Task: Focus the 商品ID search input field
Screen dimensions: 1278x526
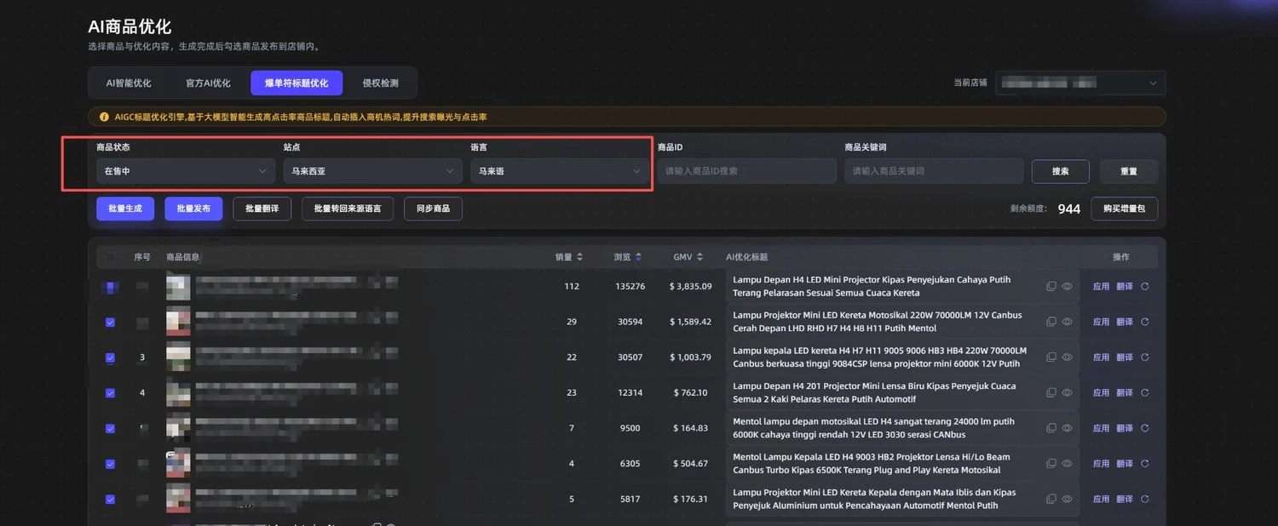Action: pyautogui.click(x=747, y=171)
